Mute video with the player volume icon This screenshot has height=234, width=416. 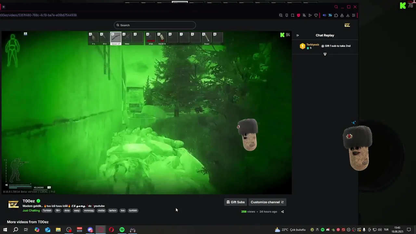click(6, 185)
